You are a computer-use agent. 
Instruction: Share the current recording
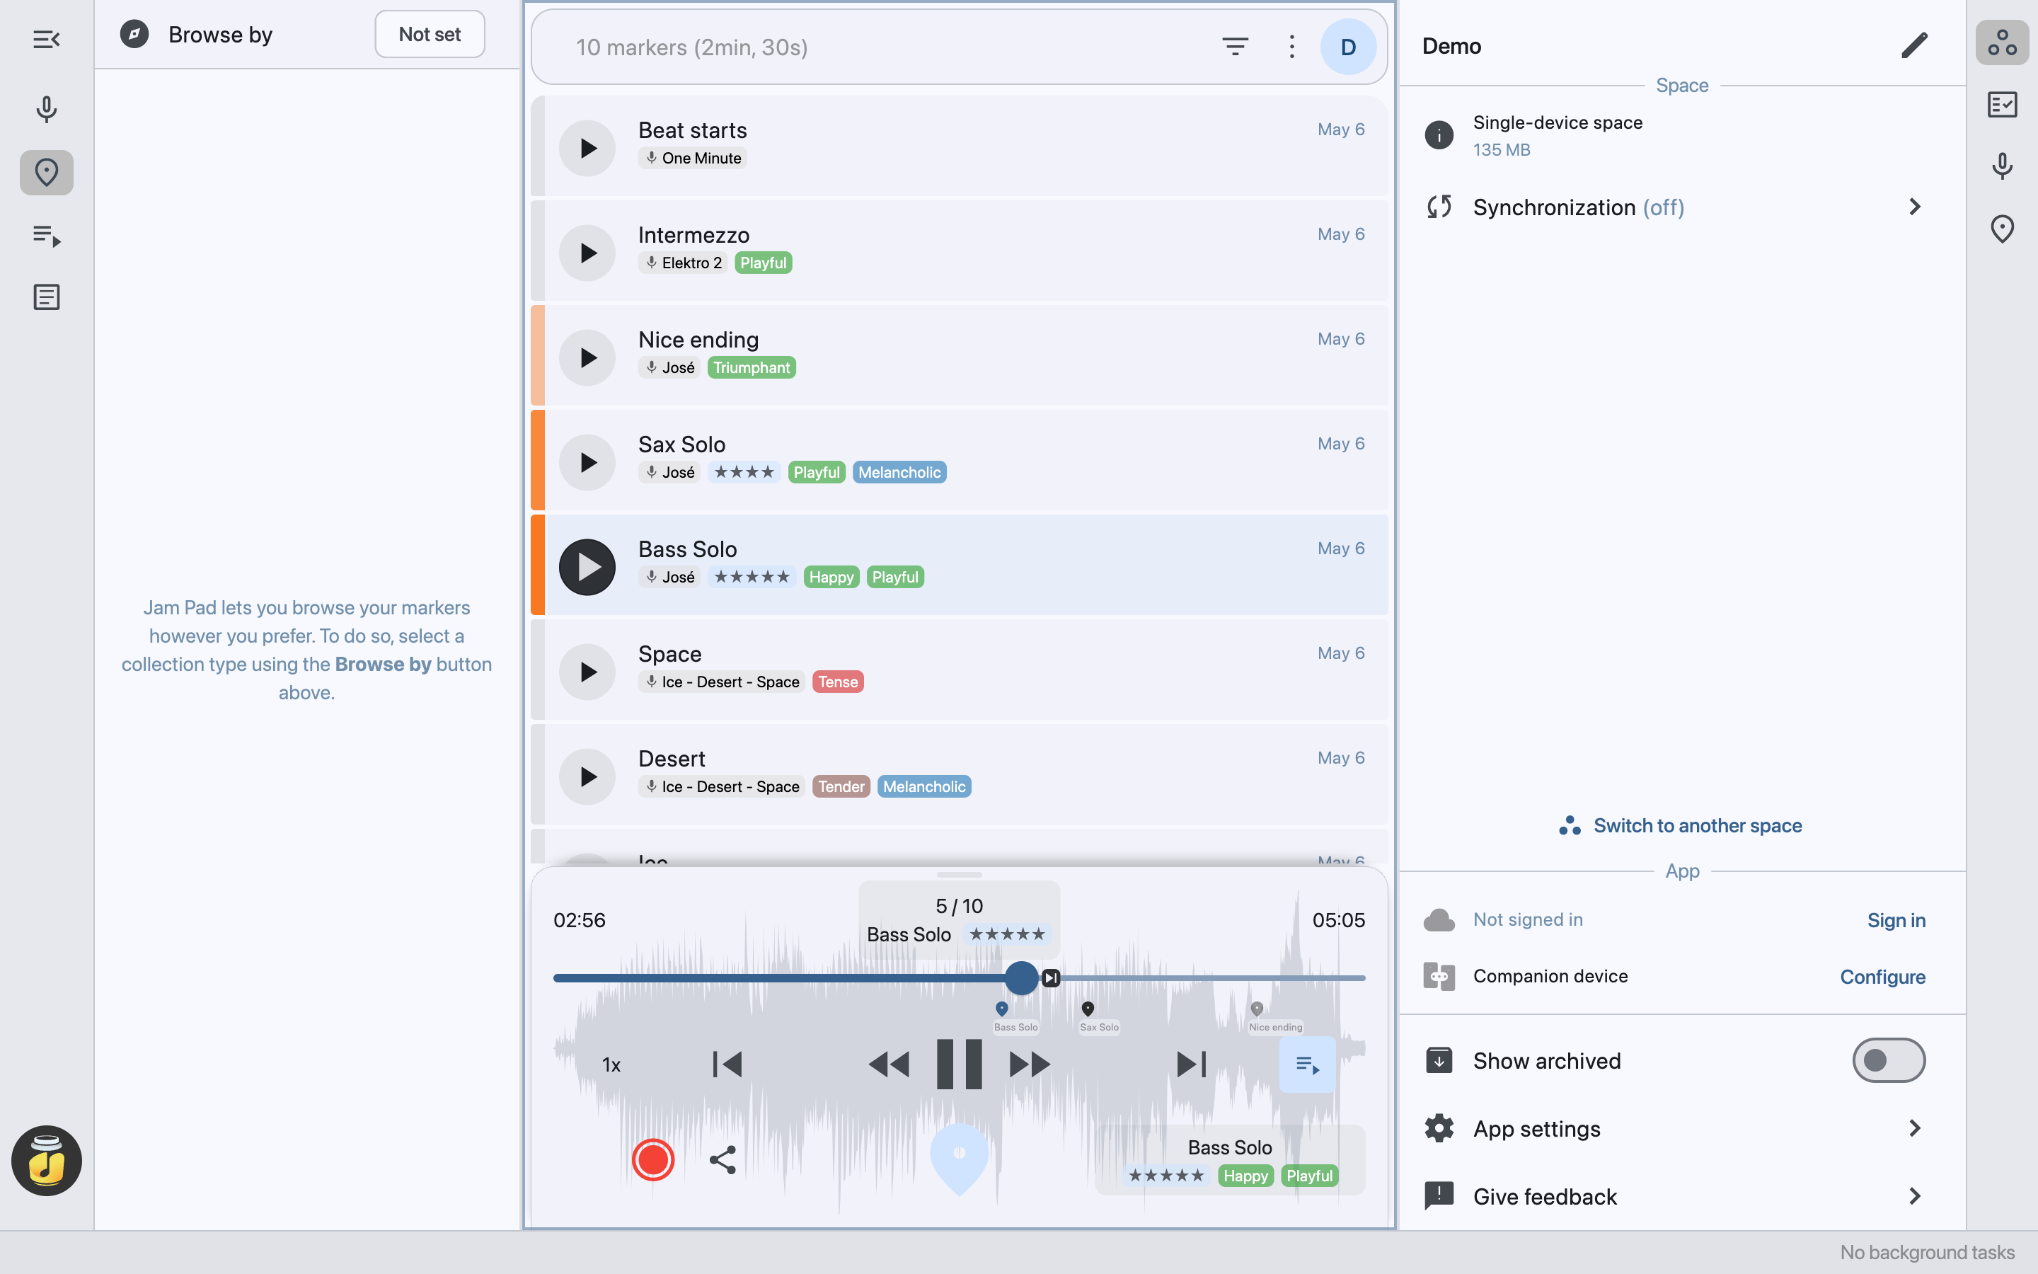click(x=722, y=1160)
